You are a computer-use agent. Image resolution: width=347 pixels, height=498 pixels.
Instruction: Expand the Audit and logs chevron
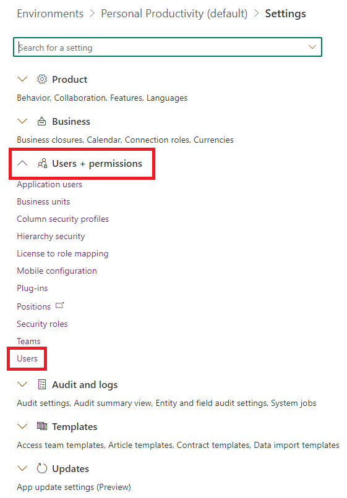click(22, 384)
